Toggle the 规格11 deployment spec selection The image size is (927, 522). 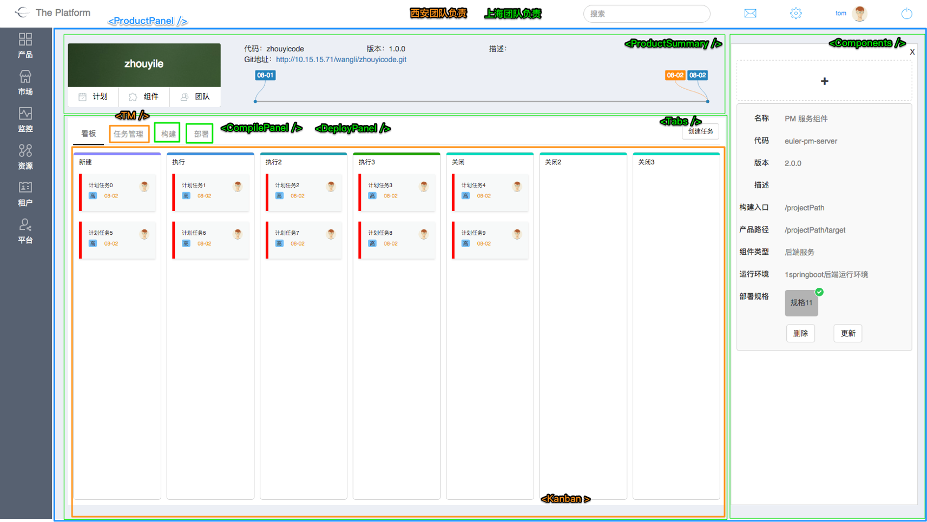tap(801, 303)
